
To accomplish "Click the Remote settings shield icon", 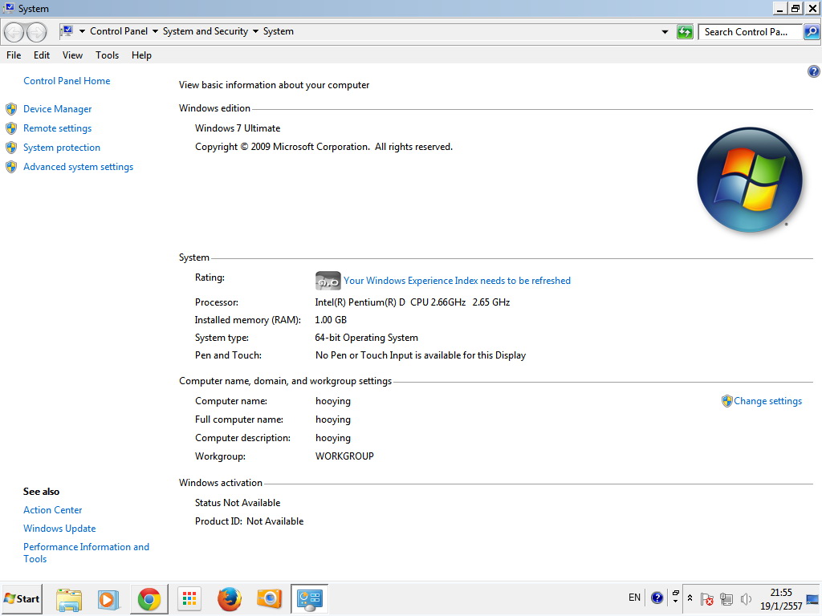I will tap(11, 128).
